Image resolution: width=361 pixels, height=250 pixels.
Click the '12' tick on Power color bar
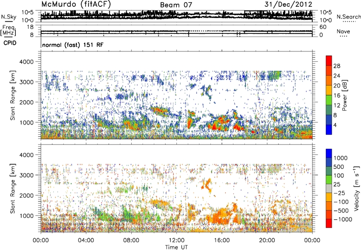tap(337, 105)
